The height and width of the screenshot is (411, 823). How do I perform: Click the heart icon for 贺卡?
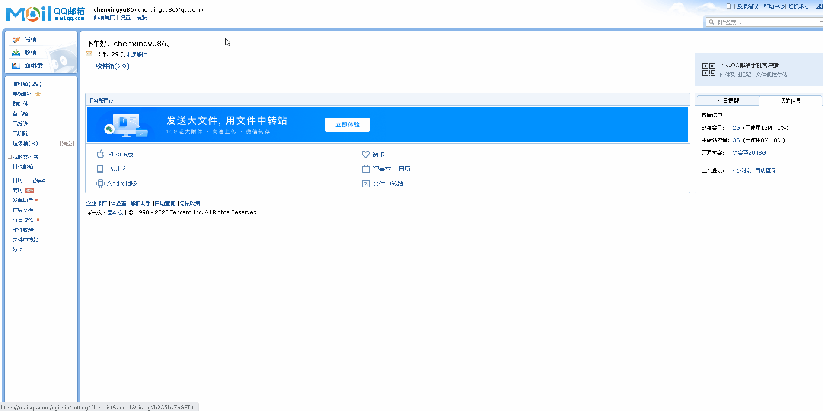pyautogui.click(x=366, y=154)
